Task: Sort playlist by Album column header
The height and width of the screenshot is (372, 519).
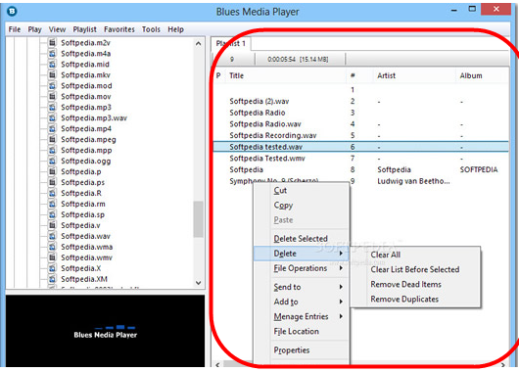Action: [x=482, y=75]
